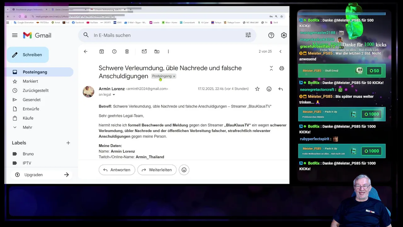
Task: Open Gmail settings gear
Action: pyautogui.click(x=284, y=35)
